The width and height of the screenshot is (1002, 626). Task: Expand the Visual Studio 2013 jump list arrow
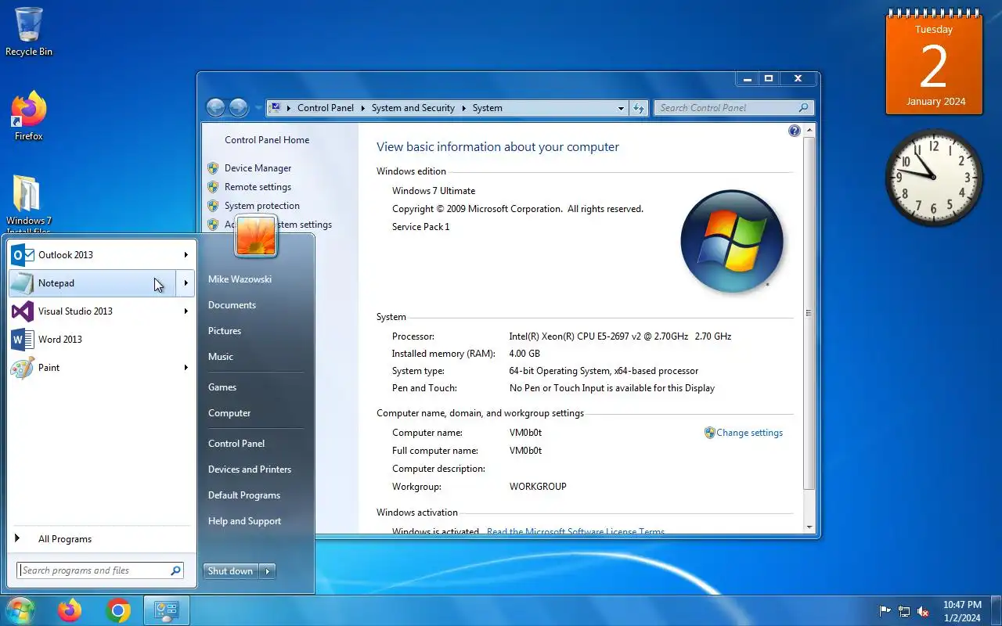[186, 311]
